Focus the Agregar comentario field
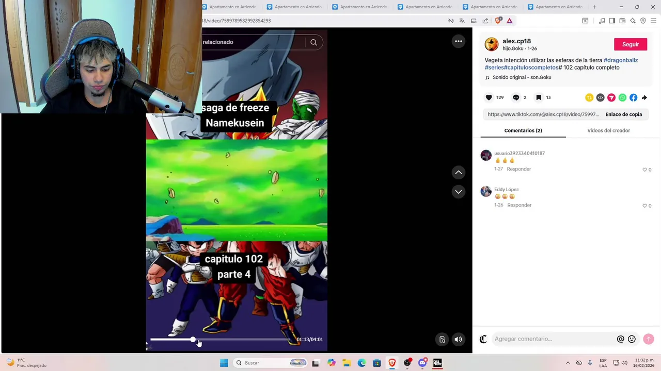This screenshot has width=661, height=371. pyautogui.click(x=553, y=339)
